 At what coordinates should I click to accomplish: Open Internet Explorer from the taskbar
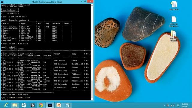[x=6, y=105]
